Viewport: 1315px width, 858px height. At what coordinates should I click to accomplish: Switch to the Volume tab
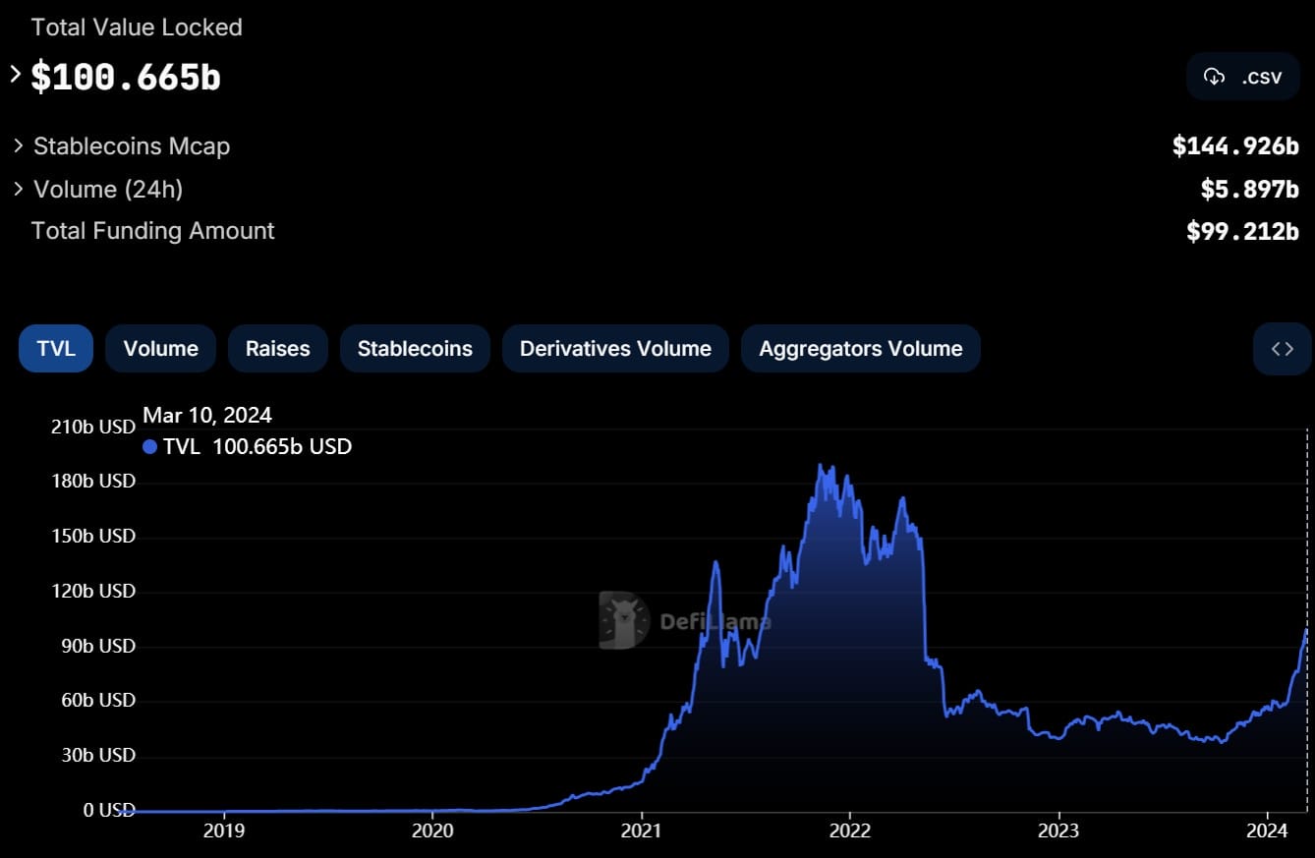pos(160,348)
